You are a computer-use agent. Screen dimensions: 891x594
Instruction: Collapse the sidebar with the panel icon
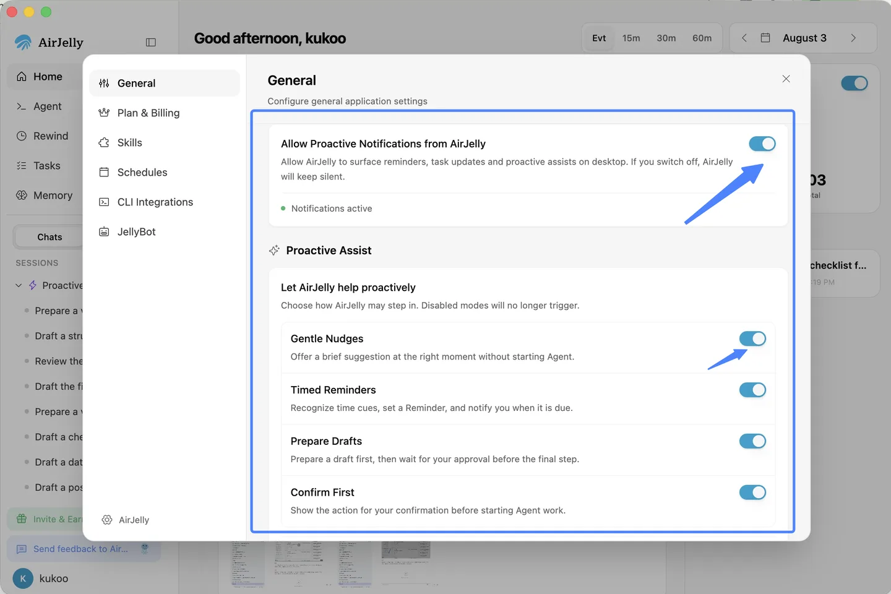click(150, 42)
